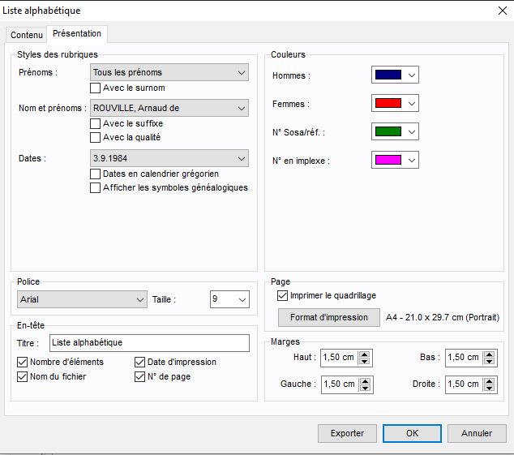Decrease the Droite margin with down arrow
Screen dimensions: 514x455
click(490, 388)
